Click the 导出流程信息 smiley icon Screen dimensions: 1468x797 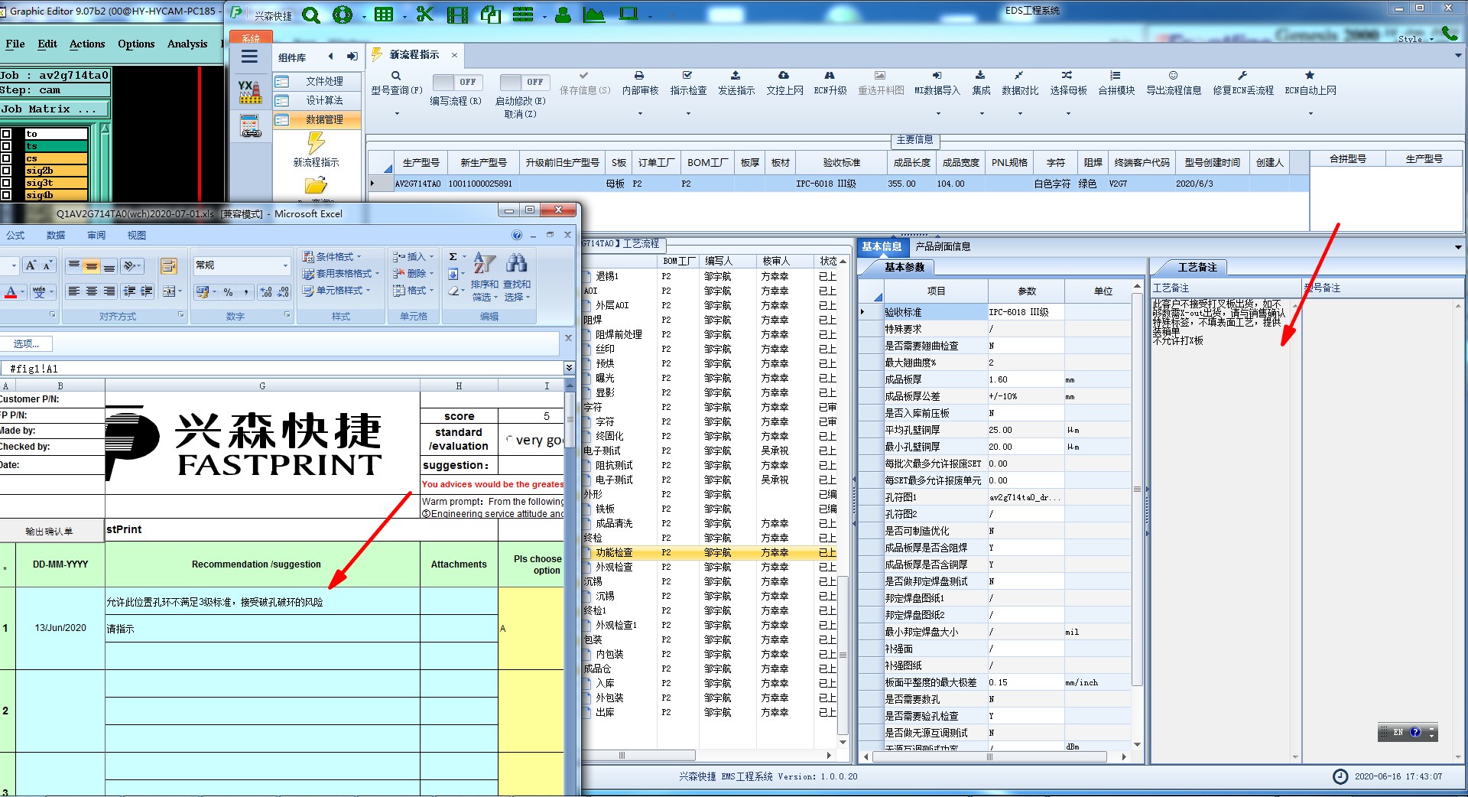[x=1173, y=76]
